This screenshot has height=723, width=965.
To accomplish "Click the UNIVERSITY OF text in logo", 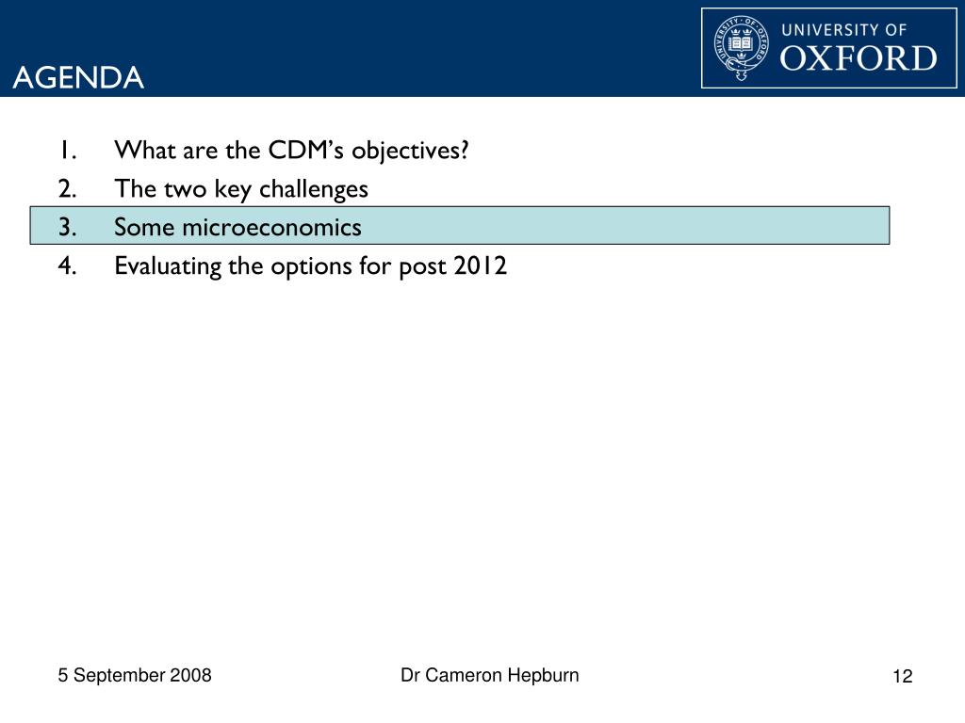I will 843,30.
